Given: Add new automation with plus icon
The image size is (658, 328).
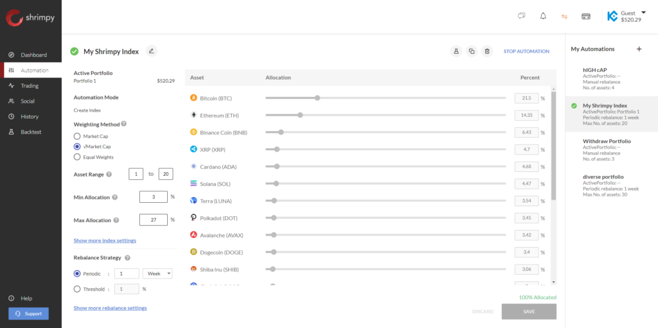Looking at the screenshot, I should [639, 49].
